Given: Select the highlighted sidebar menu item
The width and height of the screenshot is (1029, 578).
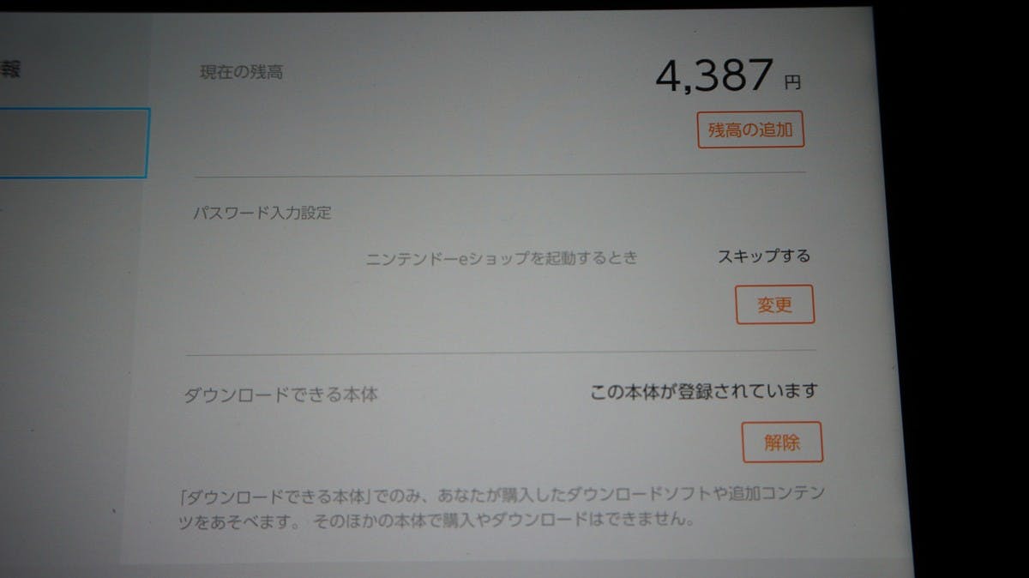Looking at the screenshot, I should pyautogui.click(x=74, y=142).
